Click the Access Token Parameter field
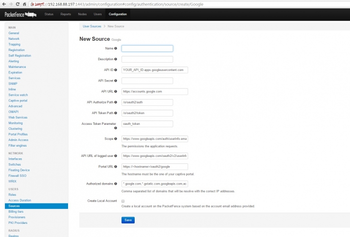This screenshot has height=237, width=350. point(147,124)
